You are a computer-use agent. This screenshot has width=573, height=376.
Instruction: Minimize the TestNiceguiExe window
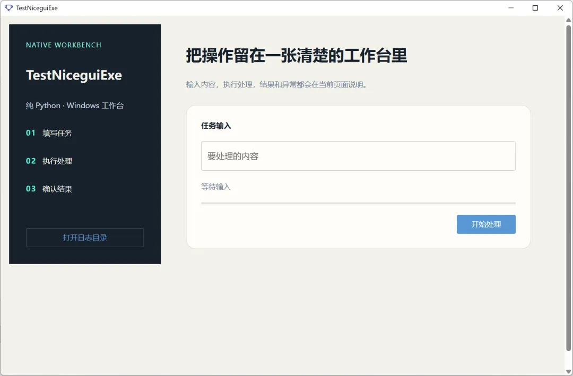511,7
